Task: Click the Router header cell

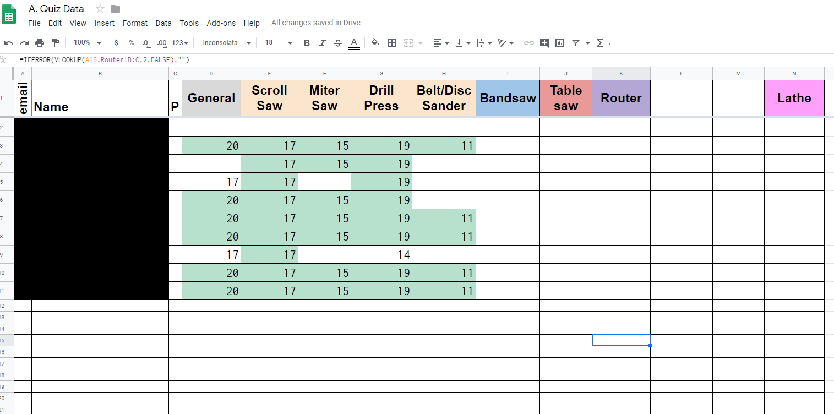Action: [621, 98]
